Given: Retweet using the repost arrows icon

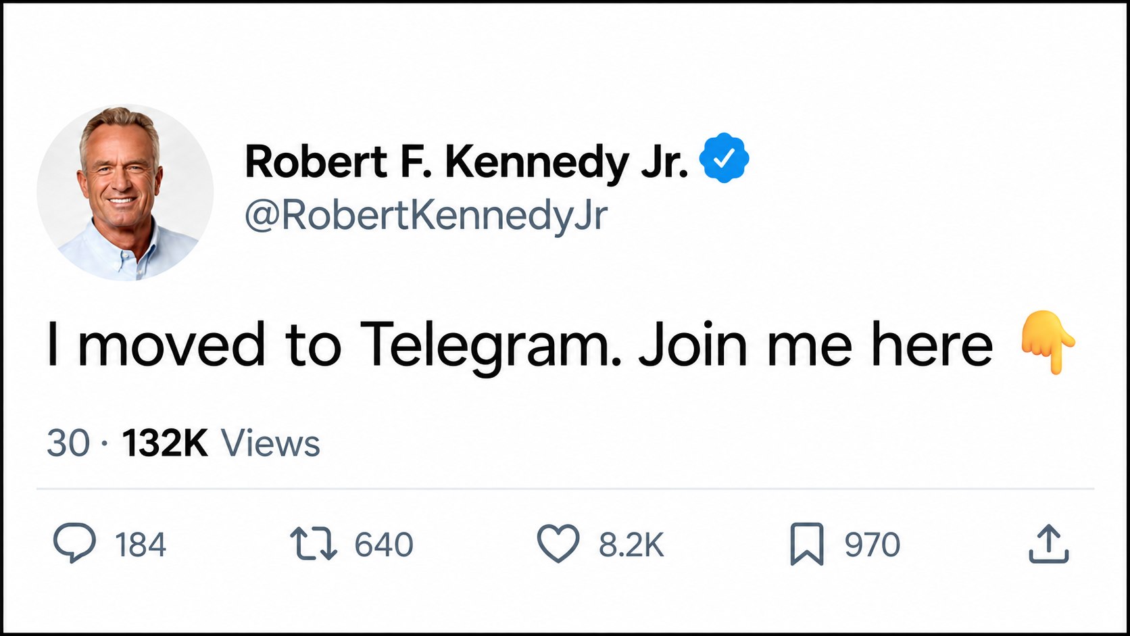Looking at the screenshot, I should point(314,544).
